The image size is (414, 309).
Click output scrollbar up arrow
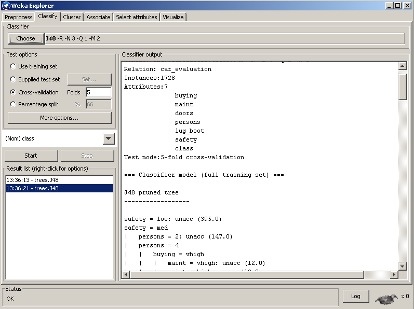point(403,66)
